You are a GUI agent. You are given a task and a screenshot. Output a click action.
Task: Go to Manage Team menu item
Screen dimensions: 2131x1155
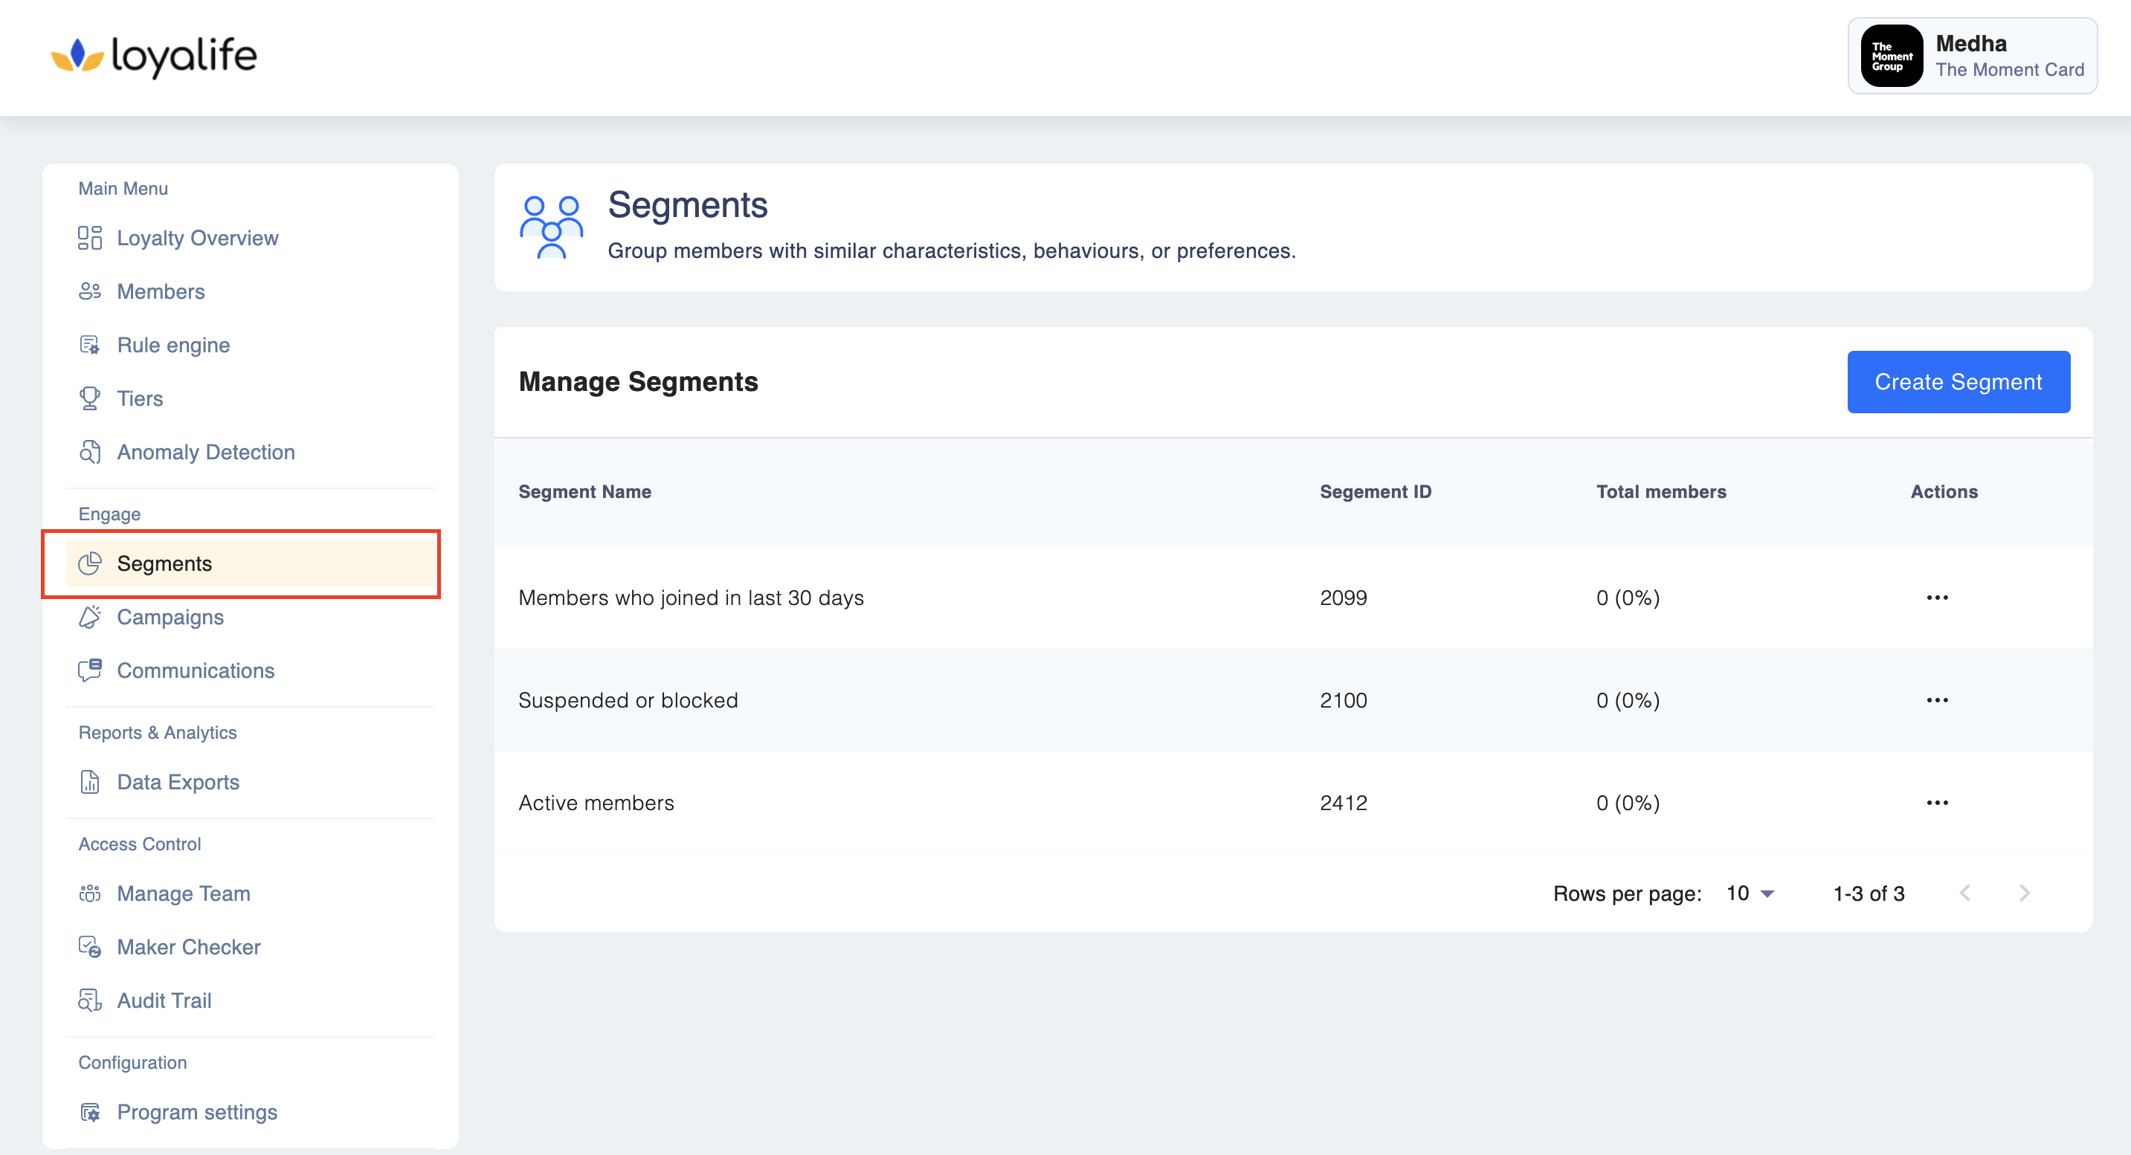183,893
